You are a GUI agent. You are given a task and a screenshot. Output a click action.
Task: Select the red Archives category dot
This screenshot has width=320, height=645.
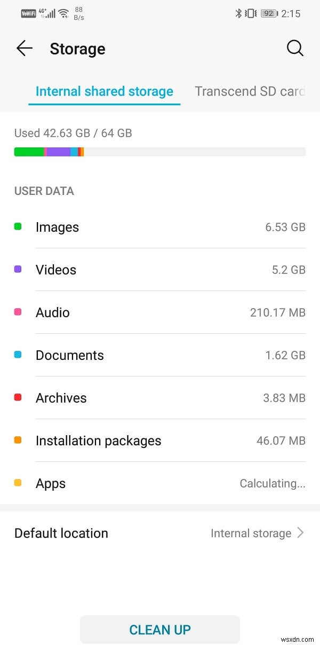[18, 397]
